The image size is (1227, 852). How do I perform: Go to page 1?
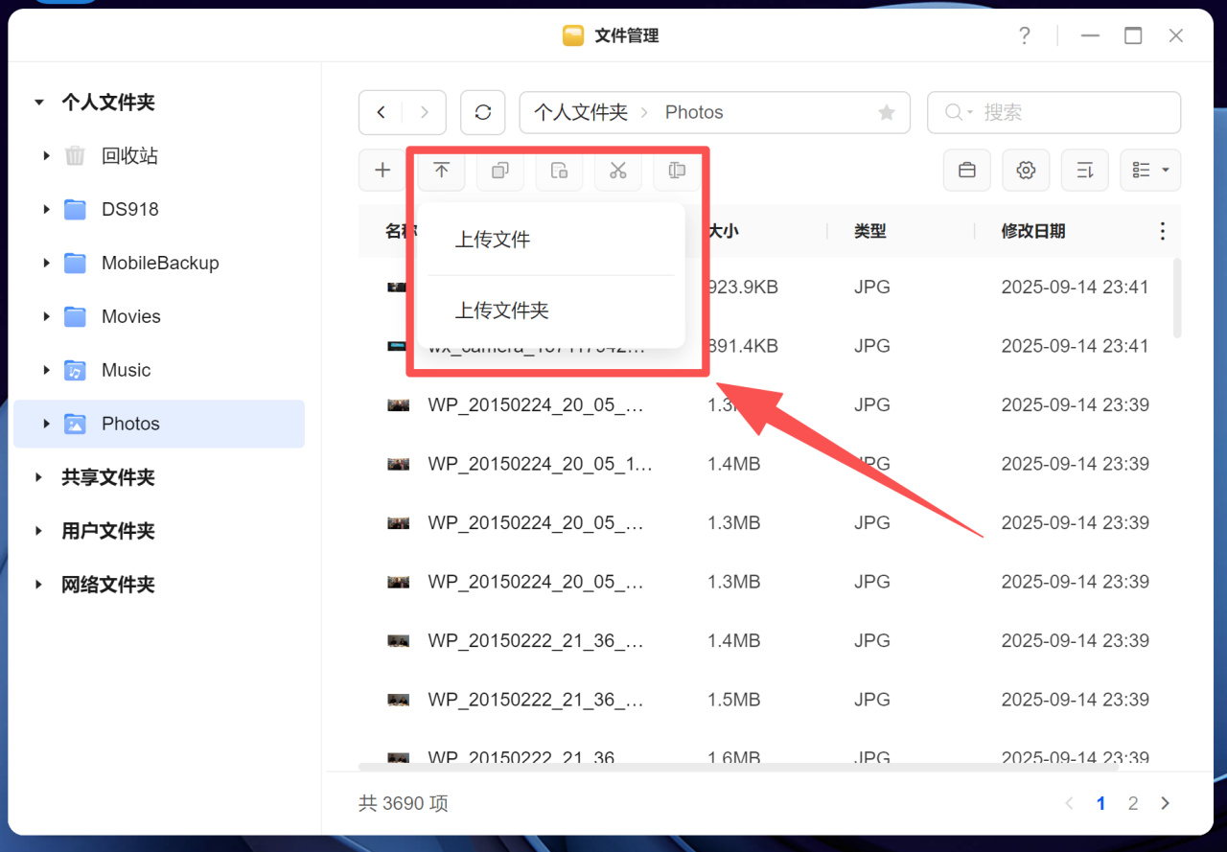coord(1101,803)
